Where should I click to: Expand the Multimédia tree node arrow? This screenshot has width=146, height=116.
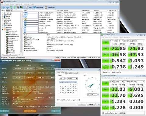[x=2, y=13]
